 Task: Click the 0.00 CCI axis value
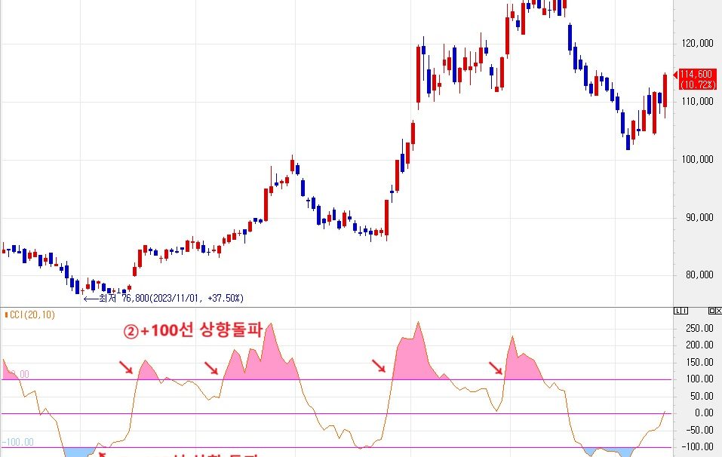point(704,413)
